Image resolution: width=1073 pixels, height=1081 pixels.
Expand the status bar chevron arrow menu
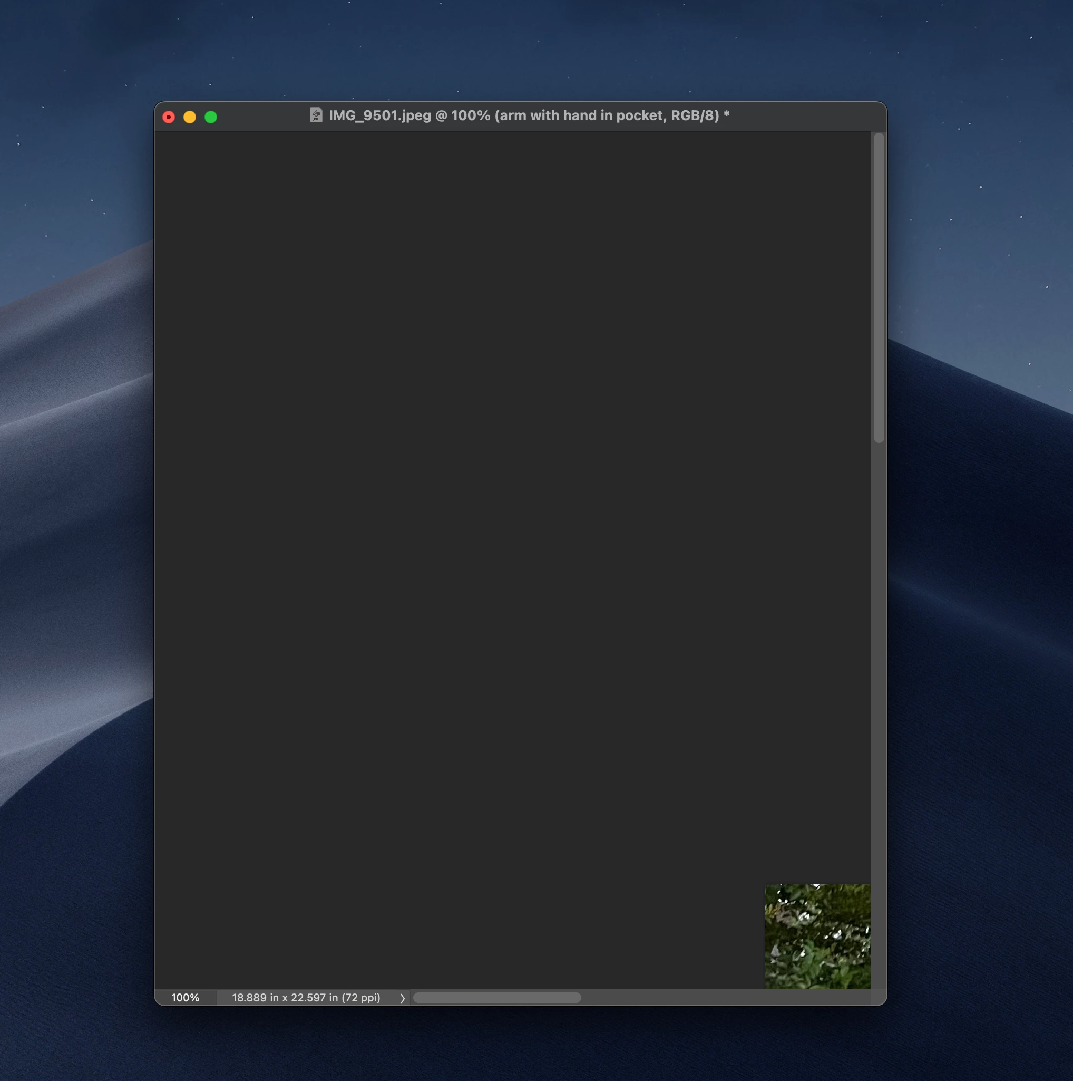(402, 998)
